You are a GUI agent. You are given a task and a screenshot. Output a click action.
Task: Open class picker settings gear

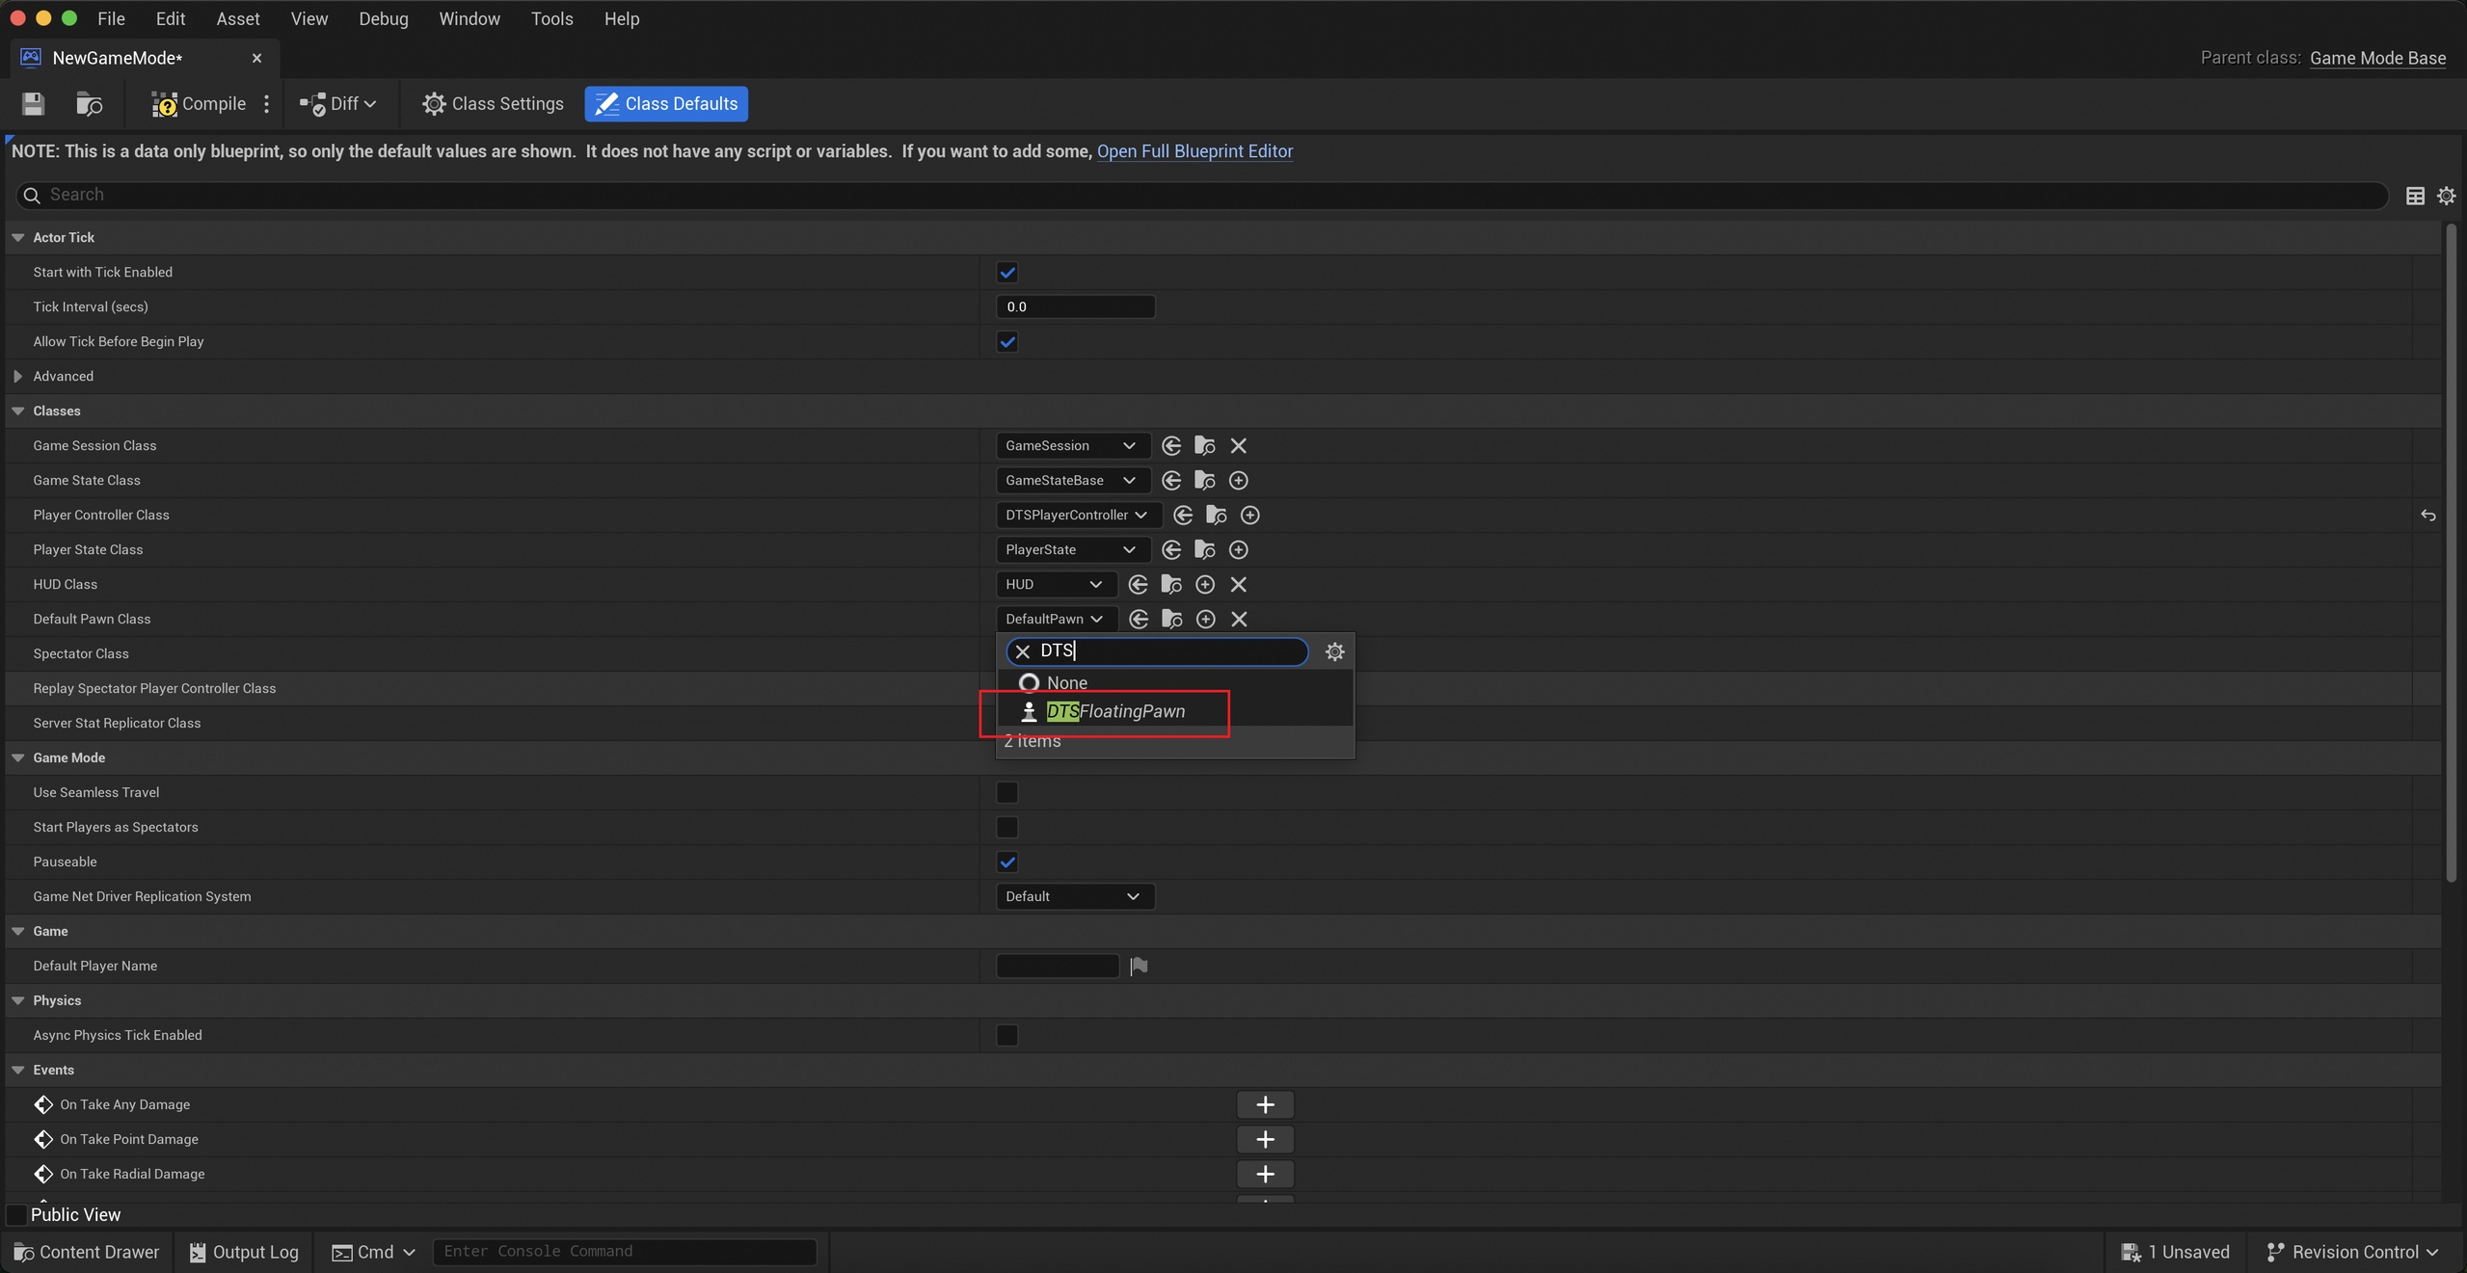(1334, 651)
